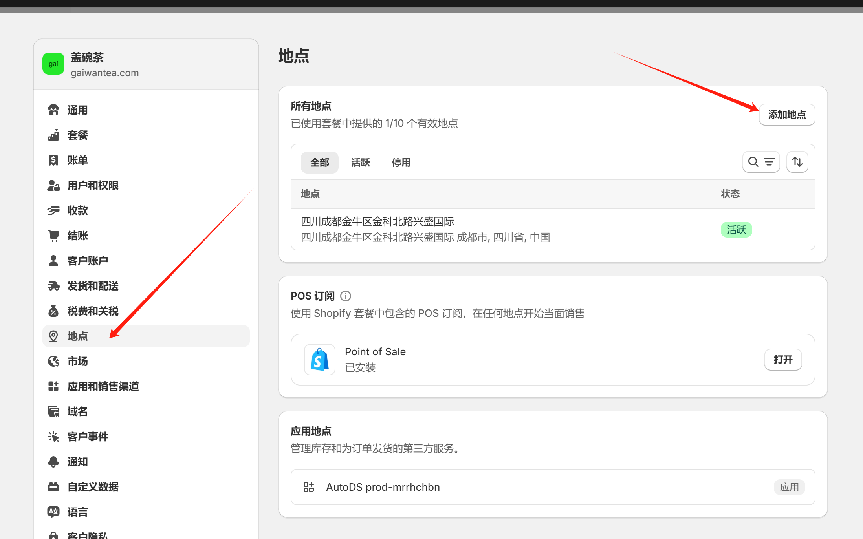Open 套餐 plan settings

(77, 135)
